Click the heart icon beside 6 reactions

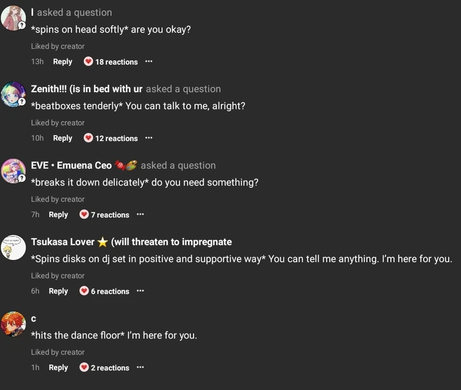pos(84,291)
